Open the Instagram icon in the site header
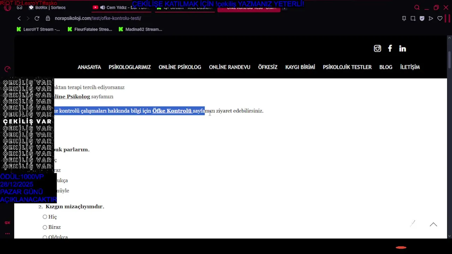This screenshot has width=452, height=254. [377, 49]
